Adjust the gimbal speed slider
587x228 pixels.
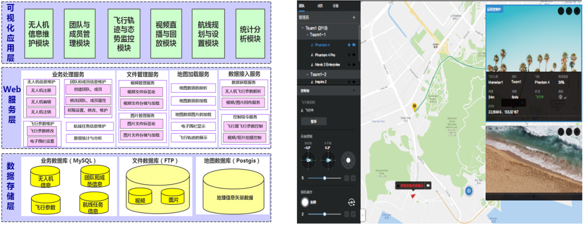click(x=325, y=178)
